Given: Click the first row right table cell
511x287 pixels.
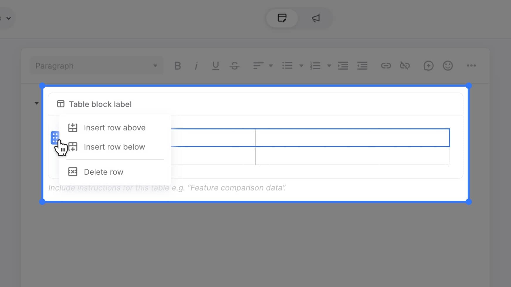Looking at the screenshot, I should point(352,138).
